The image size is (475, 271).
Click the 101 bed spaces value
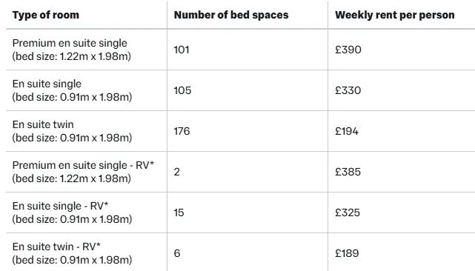(182, 50)
